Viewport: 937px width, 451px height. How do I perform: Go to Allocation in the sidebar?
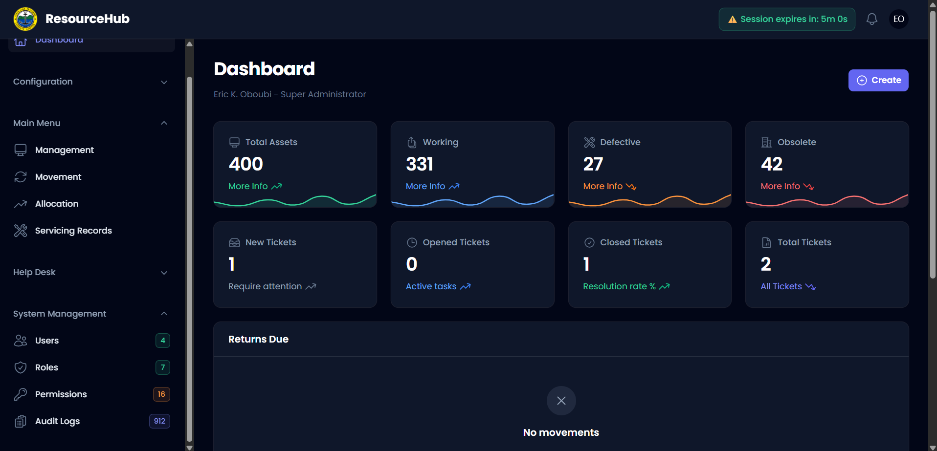pos(57,204)
